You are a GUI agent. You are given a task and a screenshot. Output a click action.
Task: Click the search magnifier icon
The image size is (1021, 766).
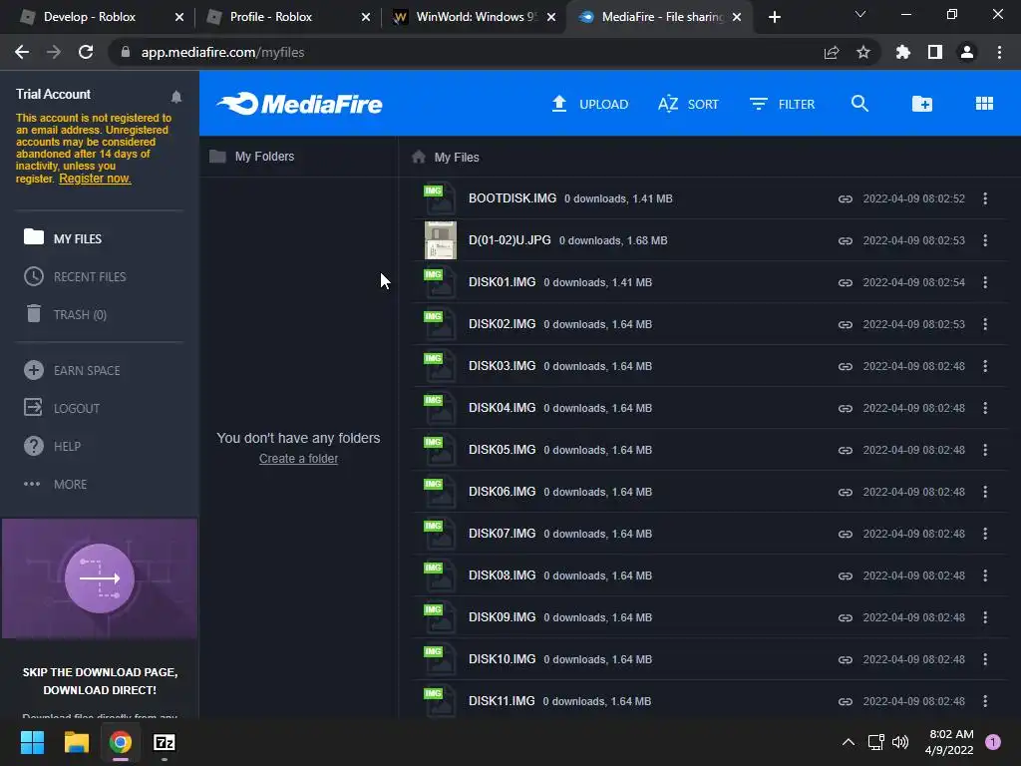click(859, 104)
